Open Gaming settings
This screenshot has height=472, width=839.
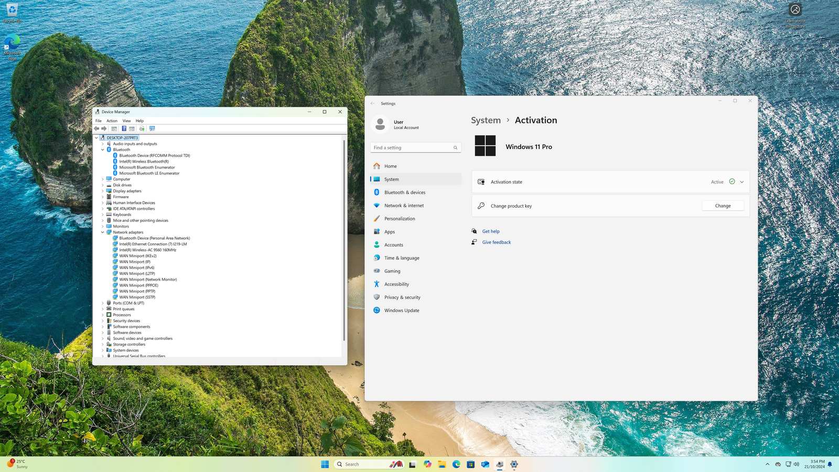(x=416, y=271)
